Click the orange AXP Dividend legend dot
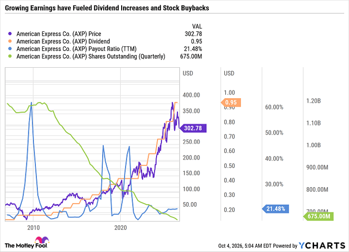The height and width of the screenshot is (252, 349). pos(10,41)
